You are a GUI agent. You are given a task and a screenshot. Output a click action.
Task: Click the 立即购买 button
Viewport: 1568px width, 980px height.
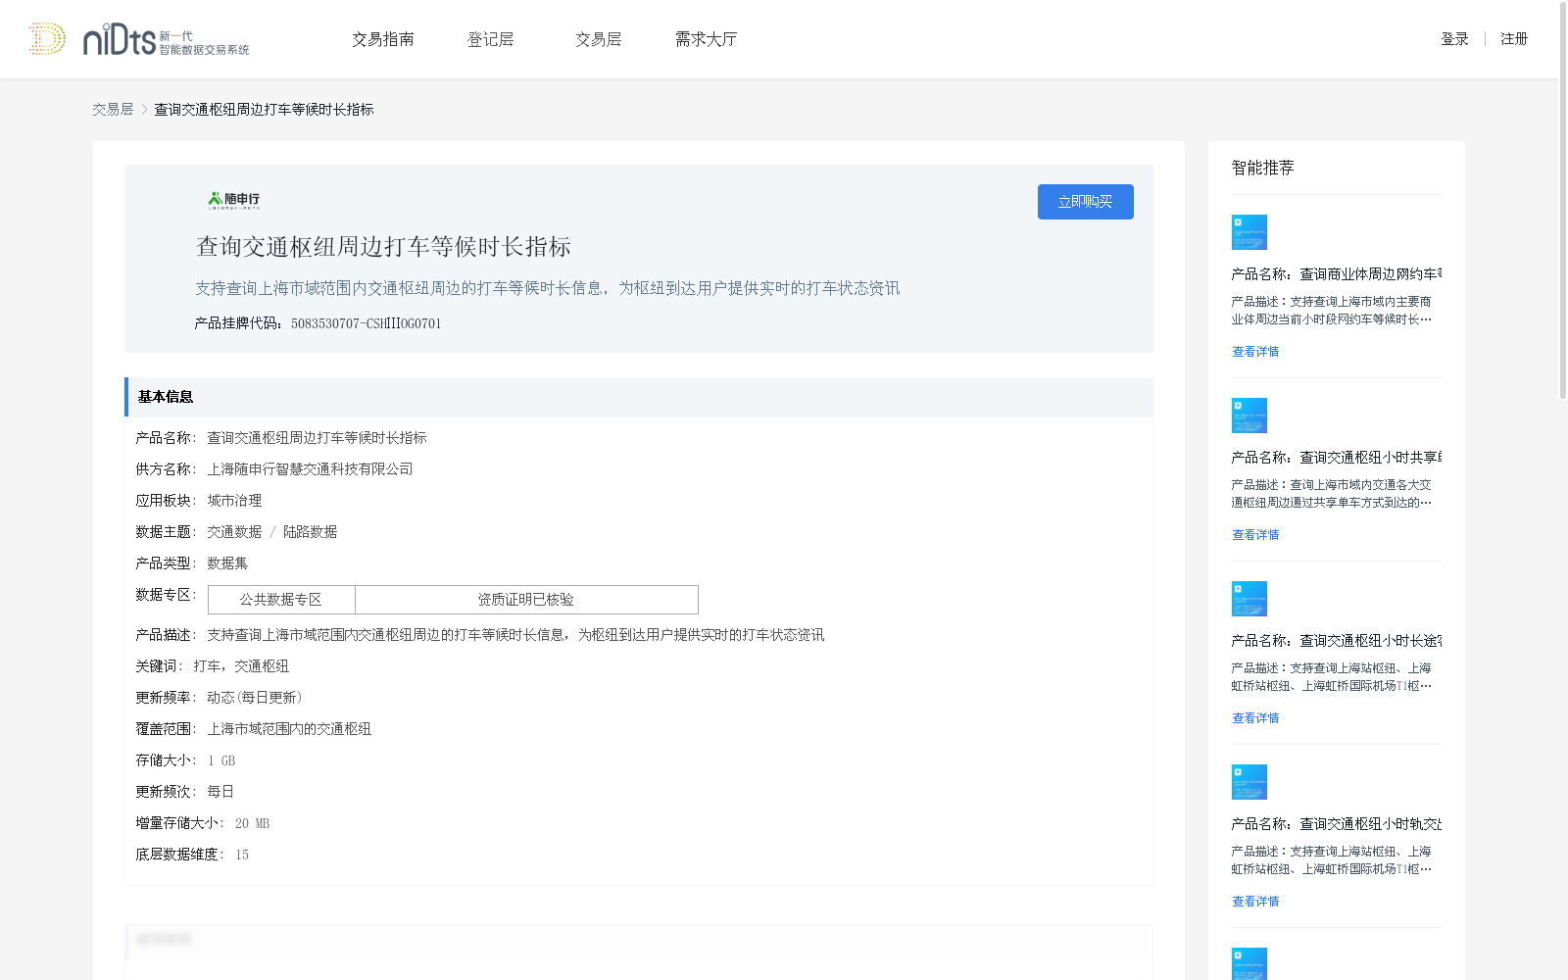[1085, 202]
